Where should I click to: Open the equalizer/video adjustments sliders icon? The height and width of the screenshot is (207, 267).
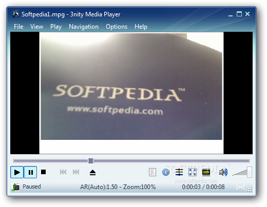click(x=179, y=172)
